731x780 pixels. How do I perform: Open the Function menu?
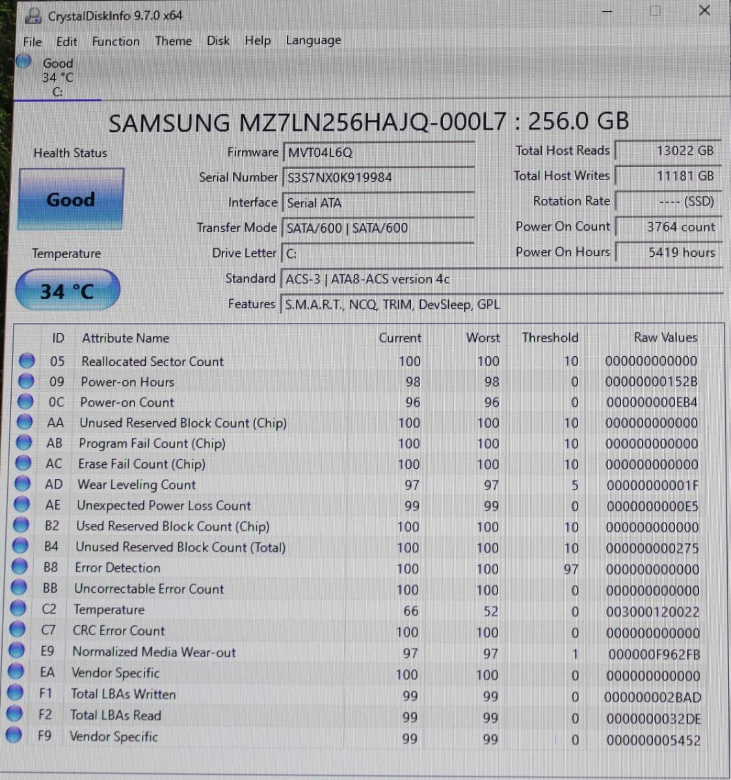[116, 42]
